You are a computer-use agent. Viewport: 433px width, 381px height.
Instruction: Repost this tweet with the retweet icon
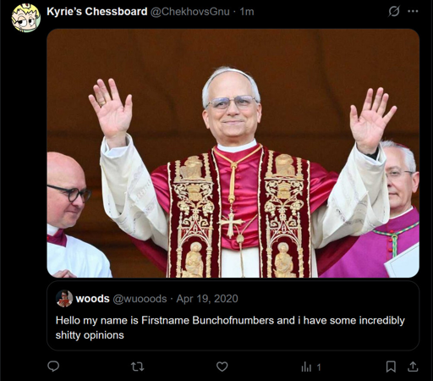[138, 367]
